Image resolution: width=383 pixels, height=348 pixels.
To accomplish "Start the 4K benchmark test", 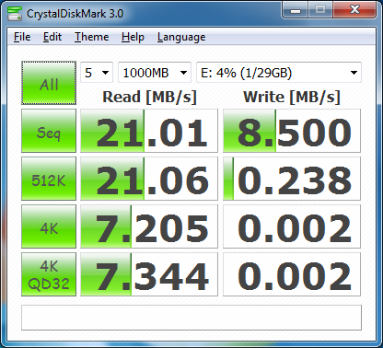I will point(49,226).
